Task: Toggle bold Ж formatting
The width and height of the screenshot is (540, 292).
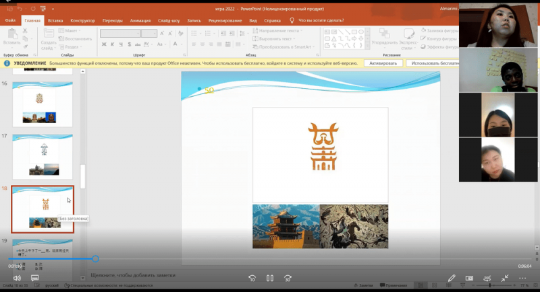Action: [x=104, y=44]
